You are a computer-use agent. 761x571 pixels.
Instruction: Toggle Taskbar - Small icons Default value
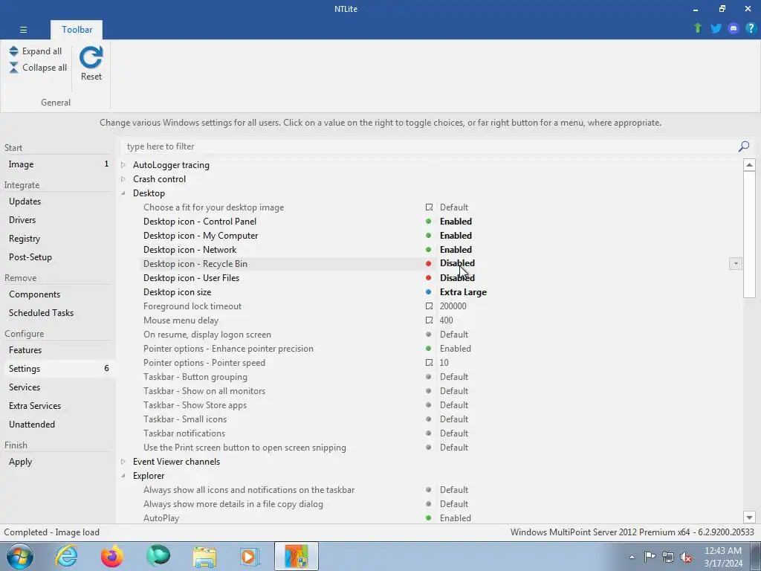click(454, 419)
